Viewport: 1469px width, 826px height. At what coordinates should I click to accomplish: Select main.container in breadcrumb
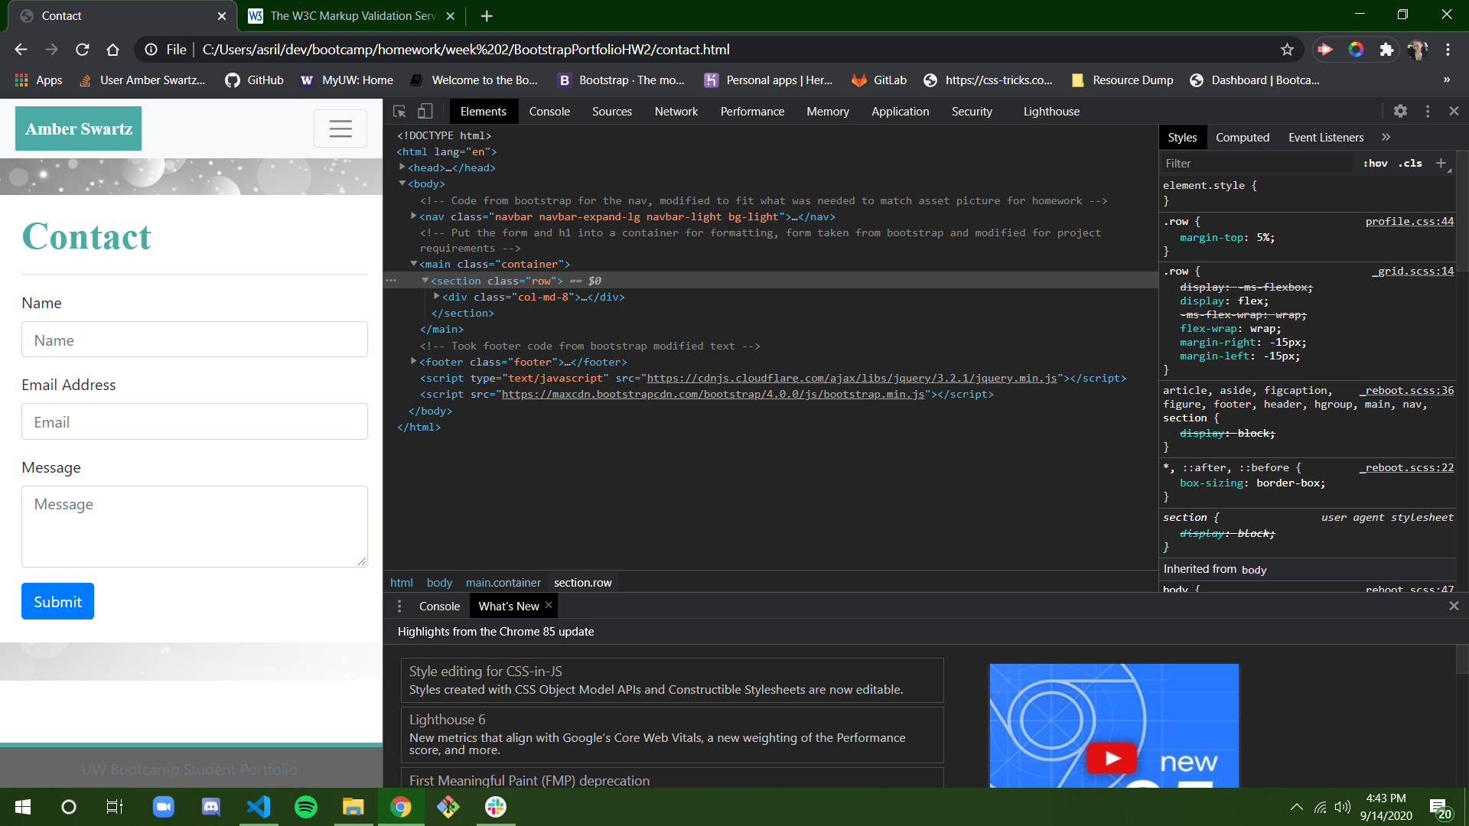tap(503, 583)
